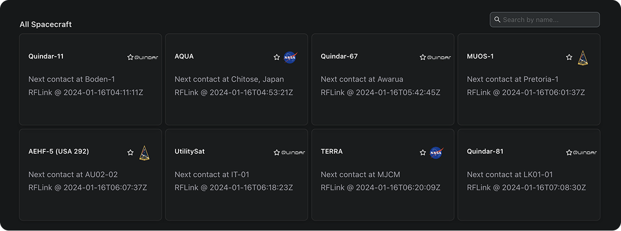Click the search magnifier icon
Viewport: 621px width, 231px height.
497,20
